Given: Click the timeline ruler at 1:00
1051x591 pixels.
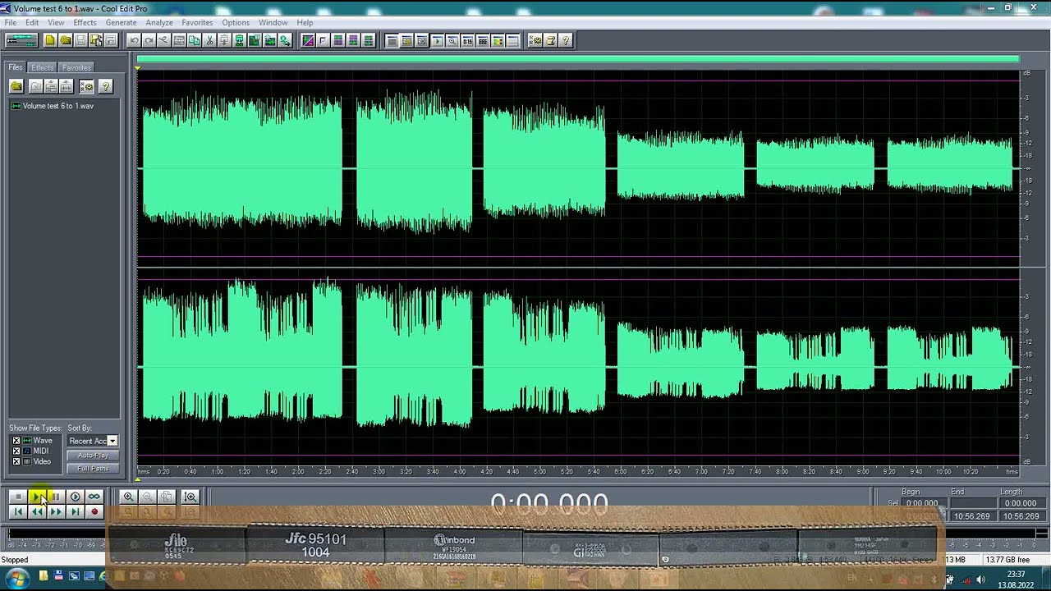Looking at the screenshot, I should point(218,472).
